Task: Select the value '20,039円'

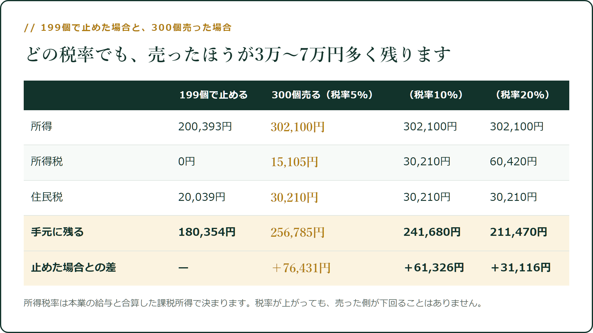Action: 202,197
